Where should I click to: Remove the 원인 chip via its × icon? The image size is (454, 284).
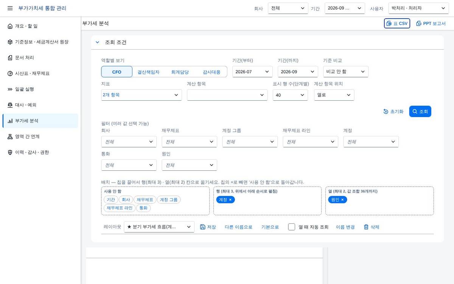tap(342, 200)
